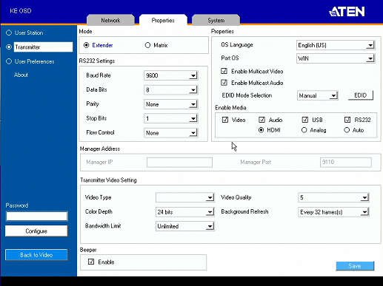Toggle Enable Multicast Video checkbox

pos(224,71)
